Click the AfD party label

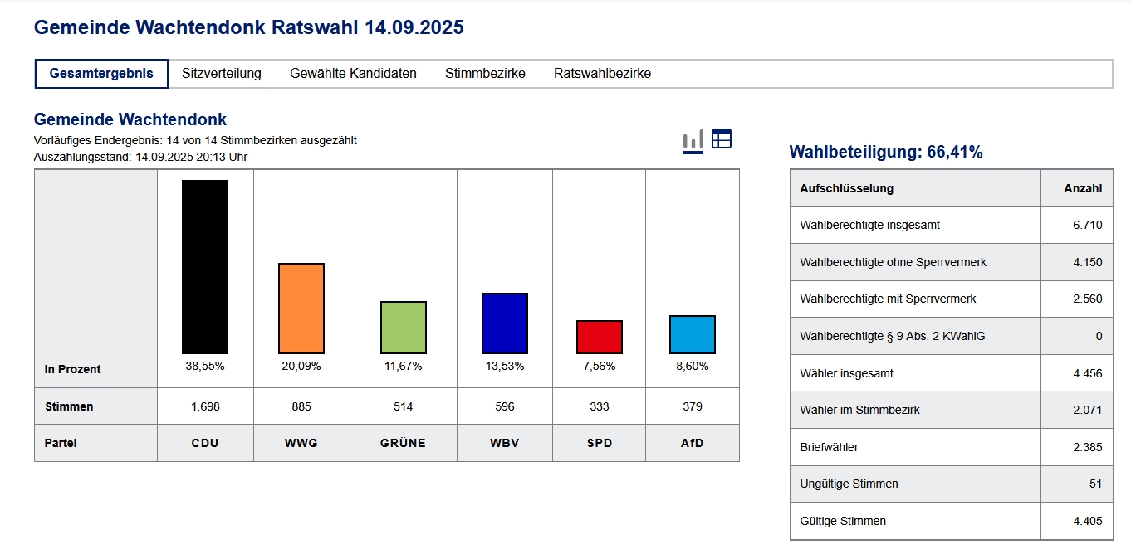point(692,443)
